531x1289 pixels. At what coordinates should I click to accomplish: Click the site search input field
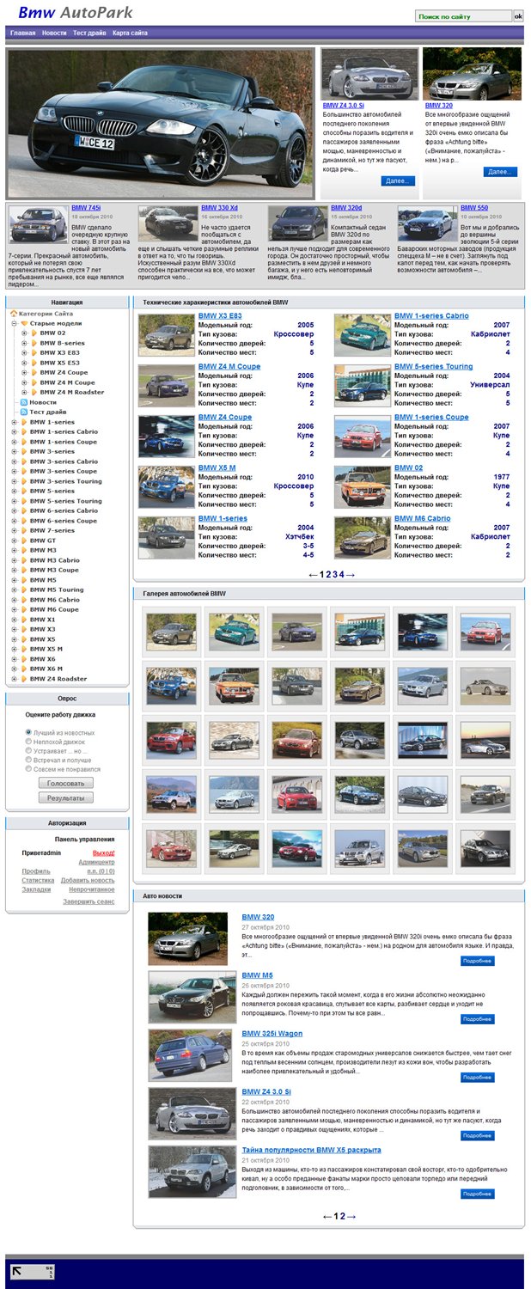(463, 16)
